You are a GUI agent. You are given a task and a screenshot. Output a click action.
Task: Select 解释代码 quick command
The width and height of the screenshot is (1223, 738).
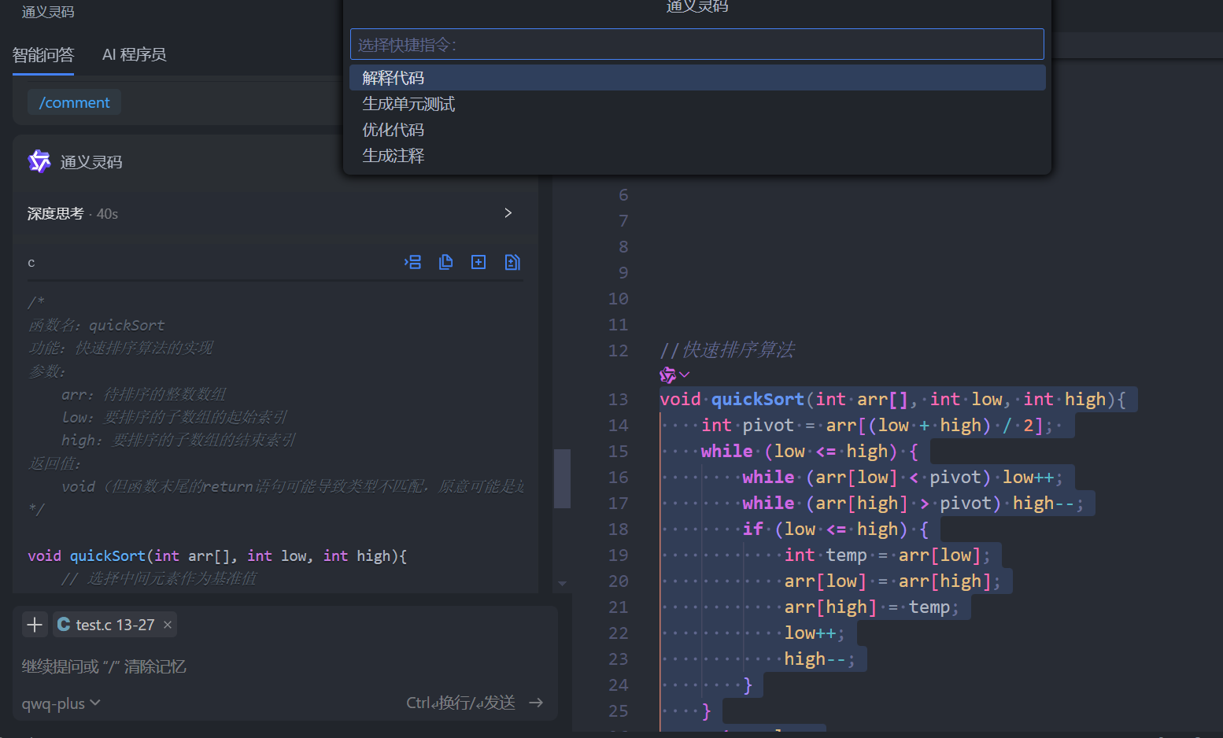click(697, 78)
